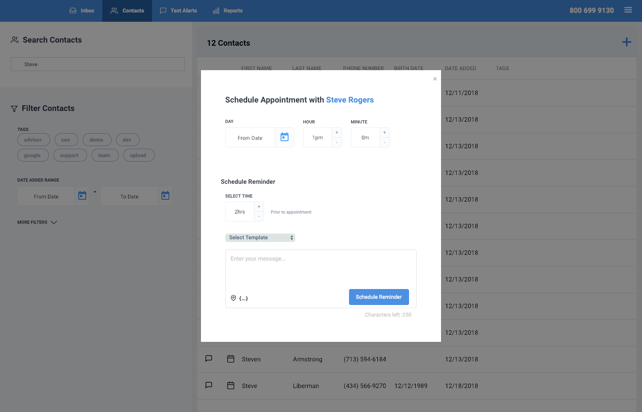Image resolution: width=642 pixels, height=412 pixels.
Task: Decrease the appointment minute
Action: 385,143
